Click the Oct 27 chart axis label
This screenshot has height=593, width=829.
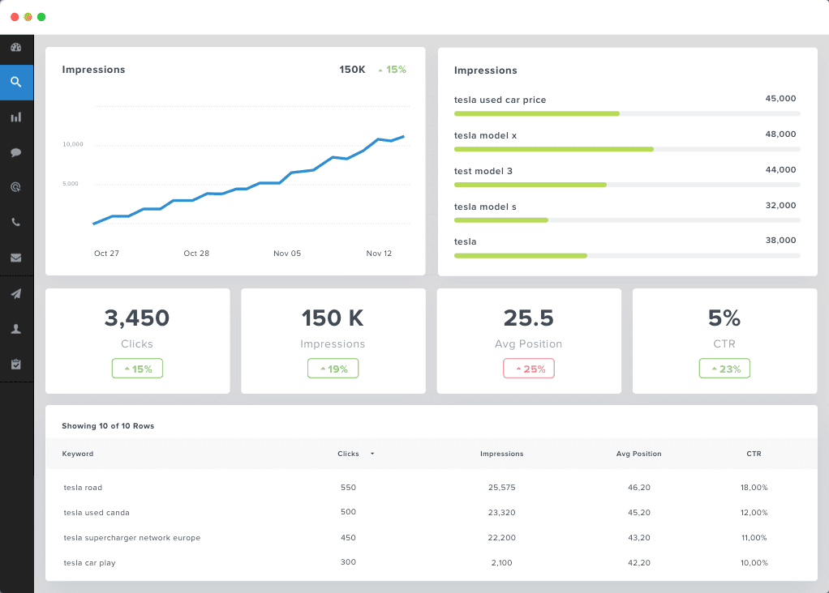(106, 254)
